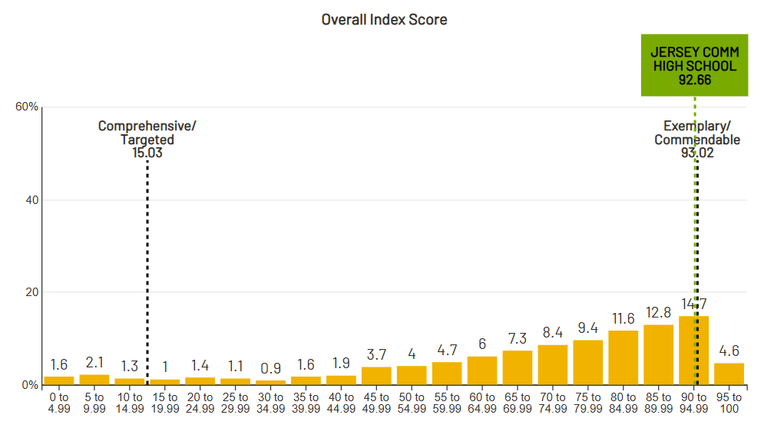This screenshot has width=784, height=428.
Task: Select the 75 to 79.99 bar
Action: (x=587, y=362)
